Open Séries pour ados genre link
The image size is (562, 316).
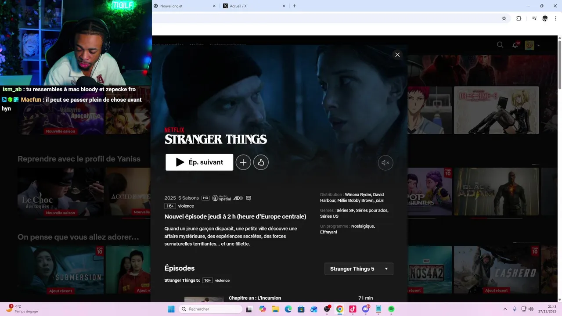(x=372, y=210)
